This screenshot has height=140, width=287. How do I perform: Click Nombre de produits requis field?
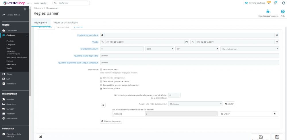[x=174, y=95]
